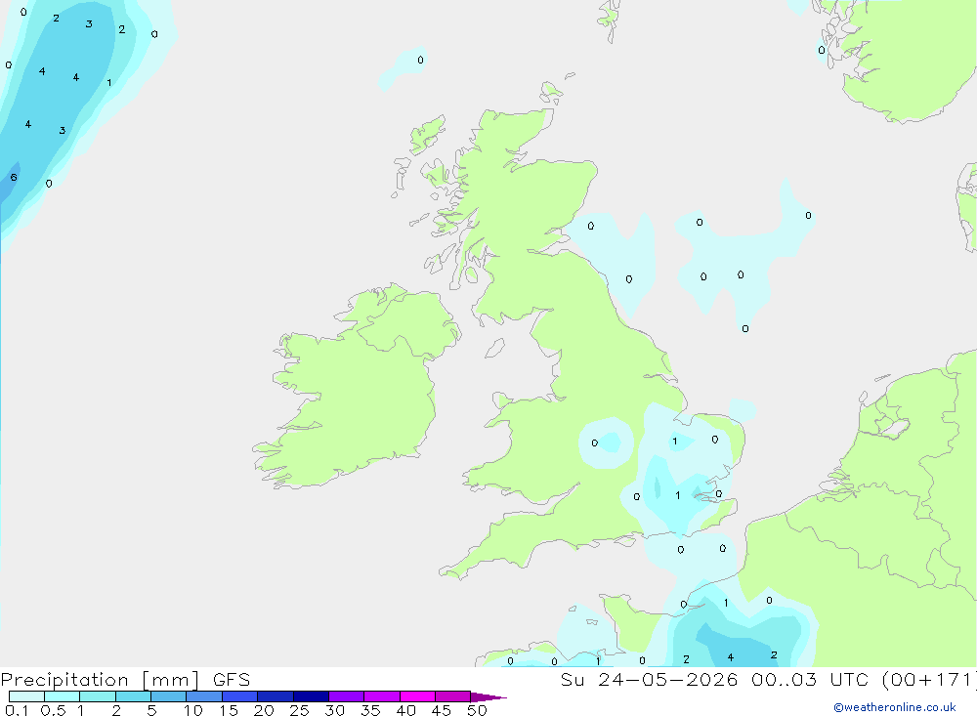977x716 pixels.
Task: Pick the 10–15 mm blue legend swatch
Action: [x=204, y=696]
